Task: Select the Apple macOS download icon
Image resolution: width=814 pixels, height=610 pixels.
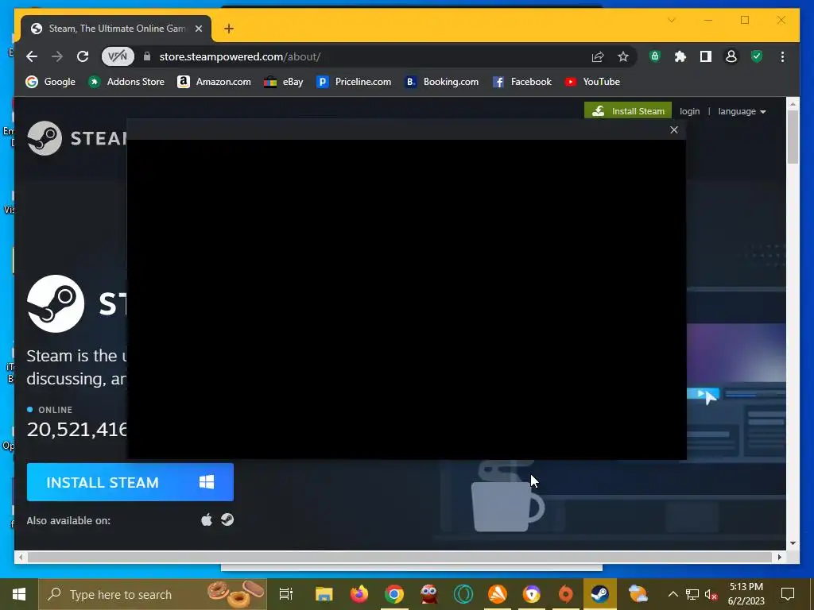Action: 207,519
